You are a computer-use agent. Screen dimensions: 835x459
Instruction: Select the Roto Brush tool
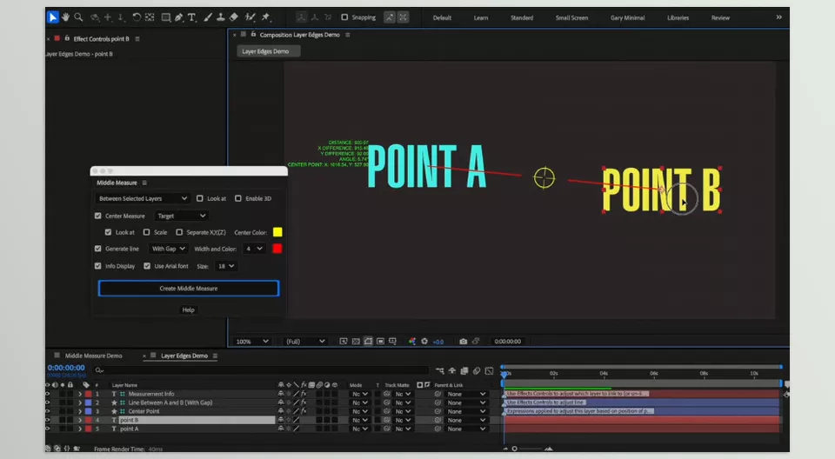point(250,17)
